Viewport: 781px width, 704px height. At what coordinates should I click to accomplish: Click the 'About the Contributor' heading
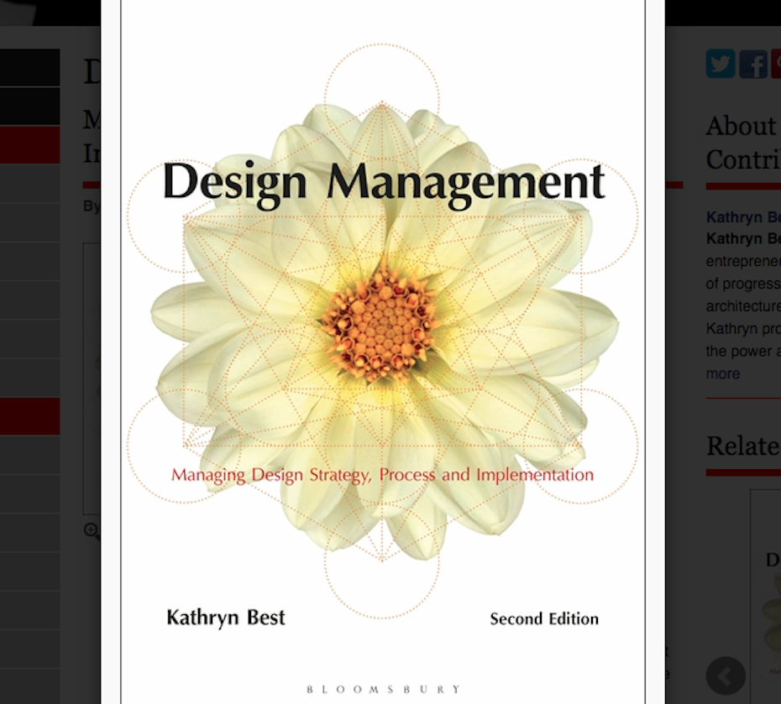(x=742, y=141)
